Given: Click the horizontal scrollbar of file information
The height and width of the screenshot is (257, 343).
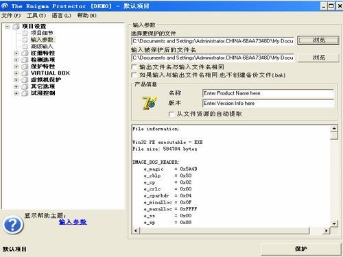Looking at the screenshot, I should point(231,231).
